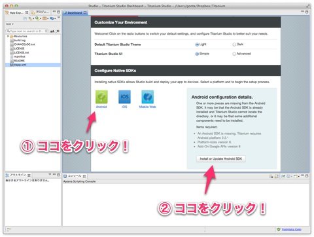Click the iOS platform icon

pyautogui.click(x=124, y=97)
